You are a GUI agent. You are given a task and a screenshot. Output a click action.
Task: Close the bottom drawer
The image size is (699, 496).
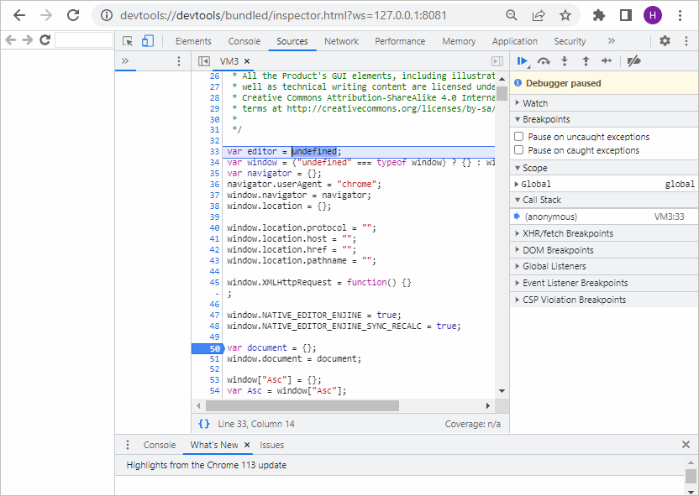pyautogui.click(x=686, y=444)
